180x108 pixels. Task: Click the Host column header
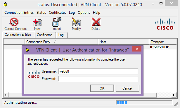(x=124, y=42)
